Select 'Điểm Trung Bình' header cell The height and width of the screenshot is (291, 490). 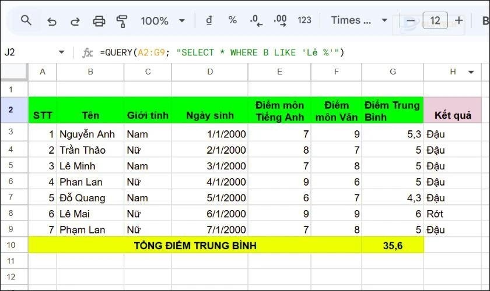[x=393, y=110]
